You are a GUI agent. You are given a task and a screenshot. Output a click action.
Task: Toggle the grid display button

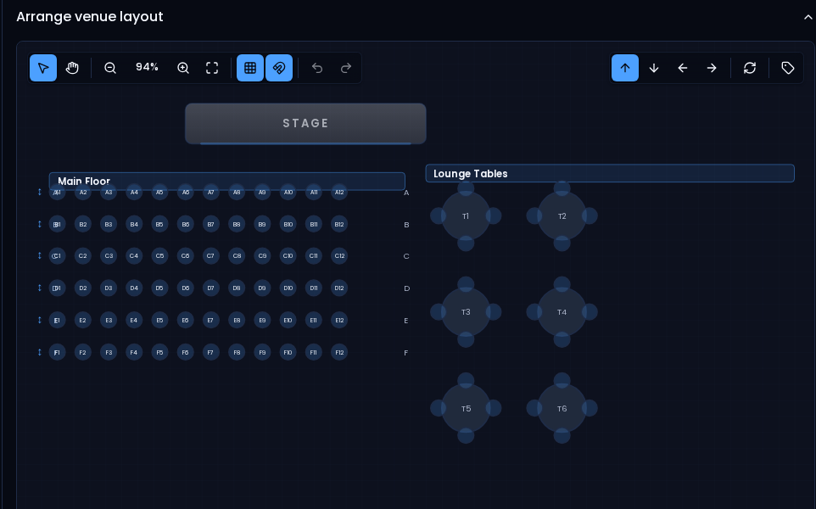tap(250, 68)
